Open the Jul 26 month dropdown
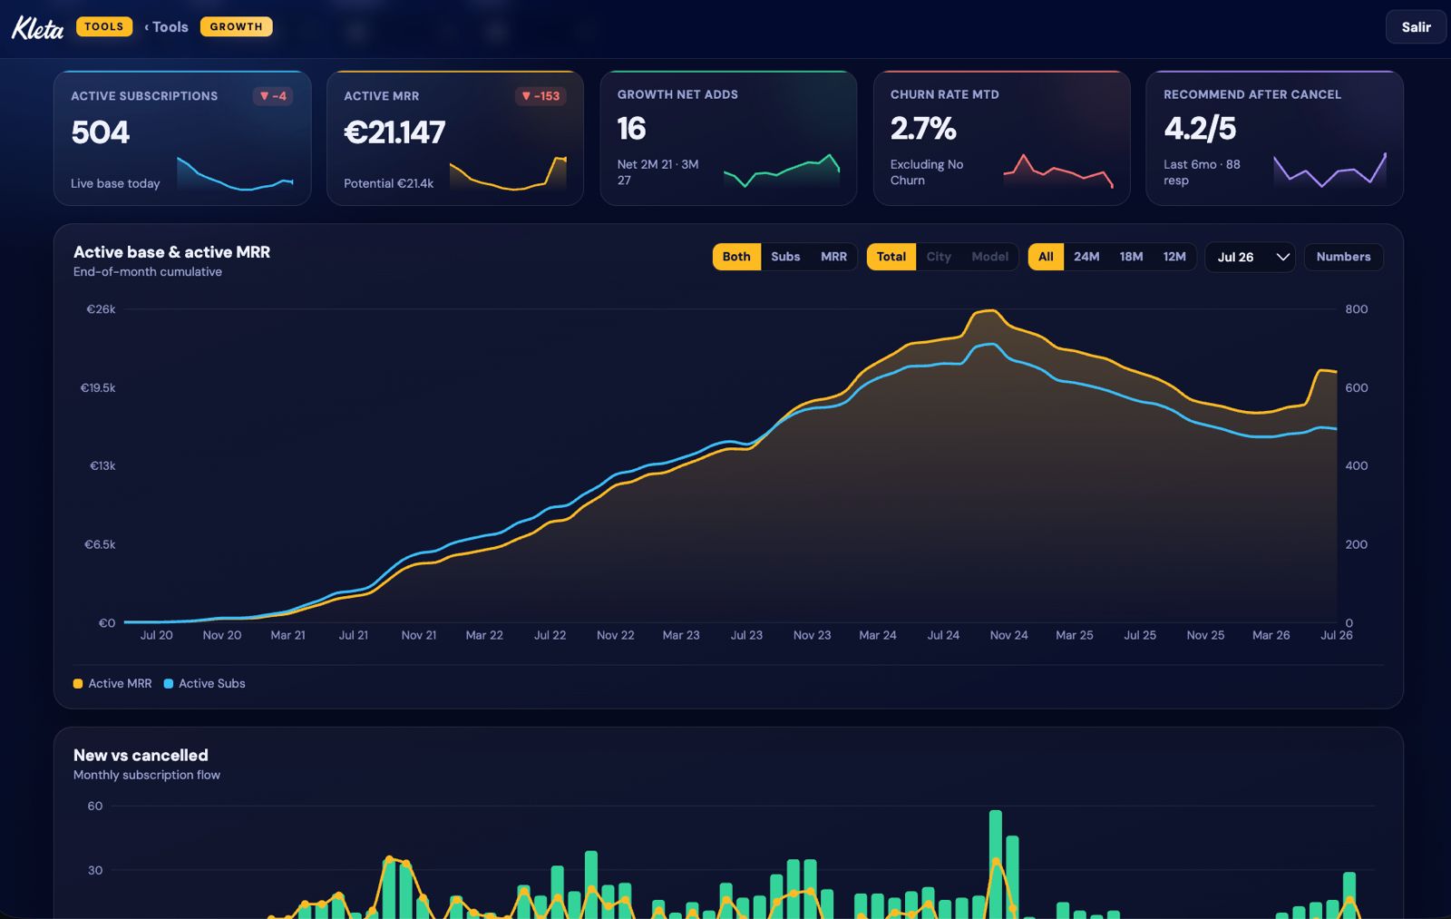Image resolution: width=1451 pixels, height=919 pixels. (x=1251, y=258)
